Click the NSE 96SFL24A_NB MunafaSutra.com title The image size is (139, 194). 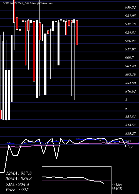click(x=28, y=3)
